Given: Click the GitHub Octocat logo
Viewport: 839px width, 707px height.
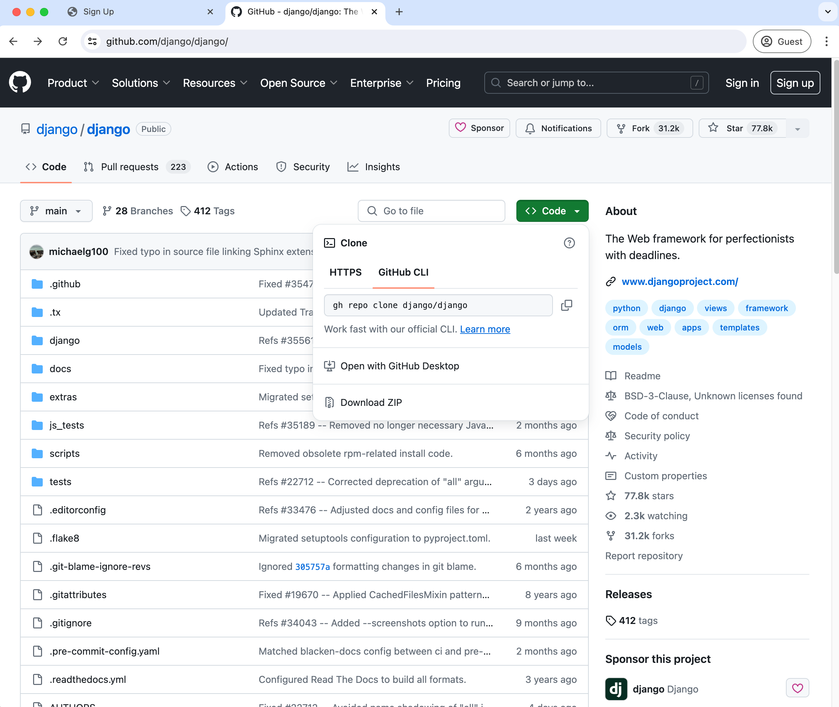Looking at the screenshot, I should point(20,83).
